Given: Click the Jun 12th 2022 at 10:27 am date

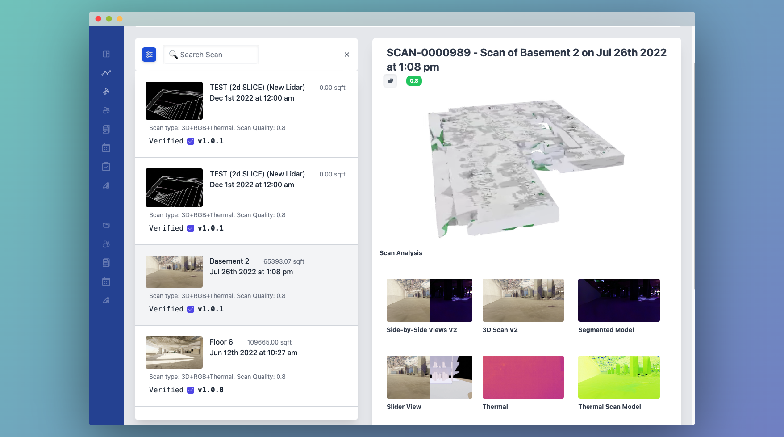Looking at the screenshot, I should (254, 353).
